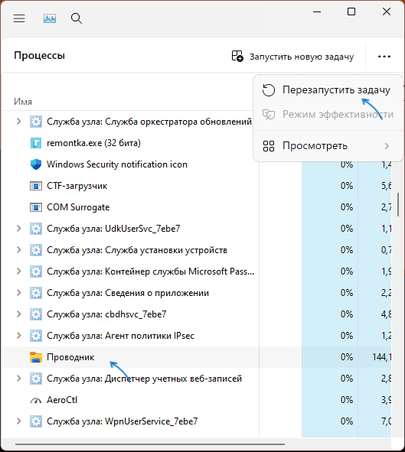Open the process search magnifier

77,18
